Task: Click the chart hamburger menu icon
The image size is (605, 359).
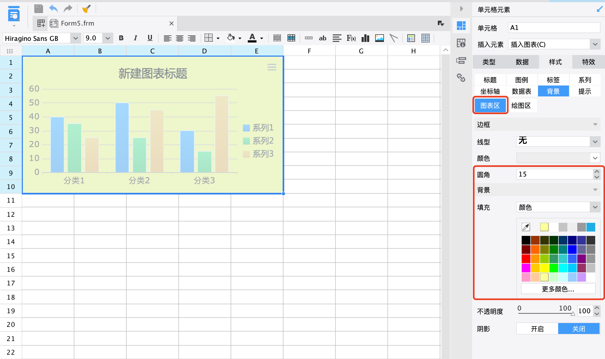Action: coord(272,67)
